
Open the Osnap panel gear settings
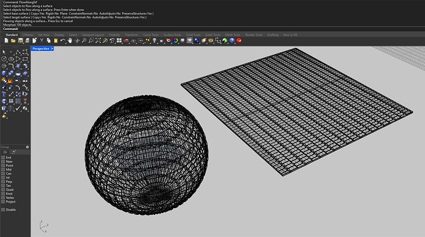[27, 147]
